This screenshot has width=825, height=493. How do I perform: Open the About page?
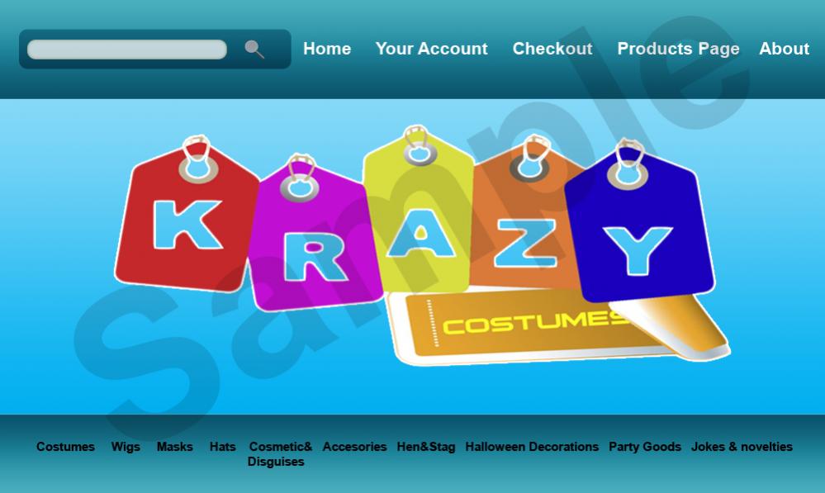tap(784, 49)
